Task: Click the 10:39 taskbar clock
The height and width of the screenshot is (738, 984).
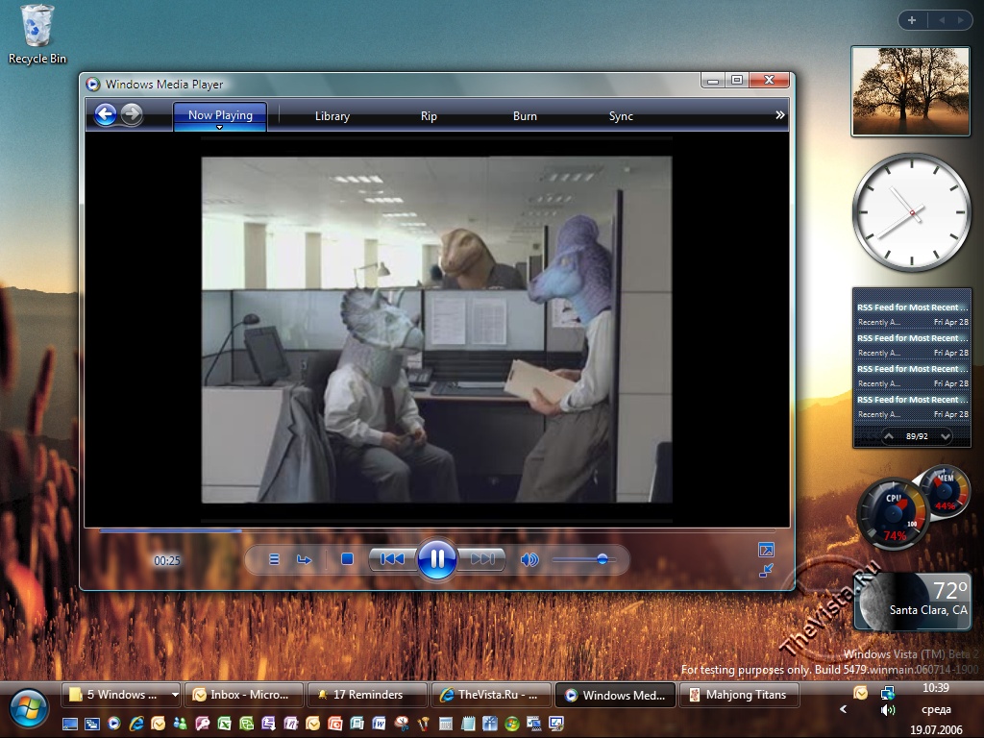Action: pyautogui.click(x=936, y=688)
